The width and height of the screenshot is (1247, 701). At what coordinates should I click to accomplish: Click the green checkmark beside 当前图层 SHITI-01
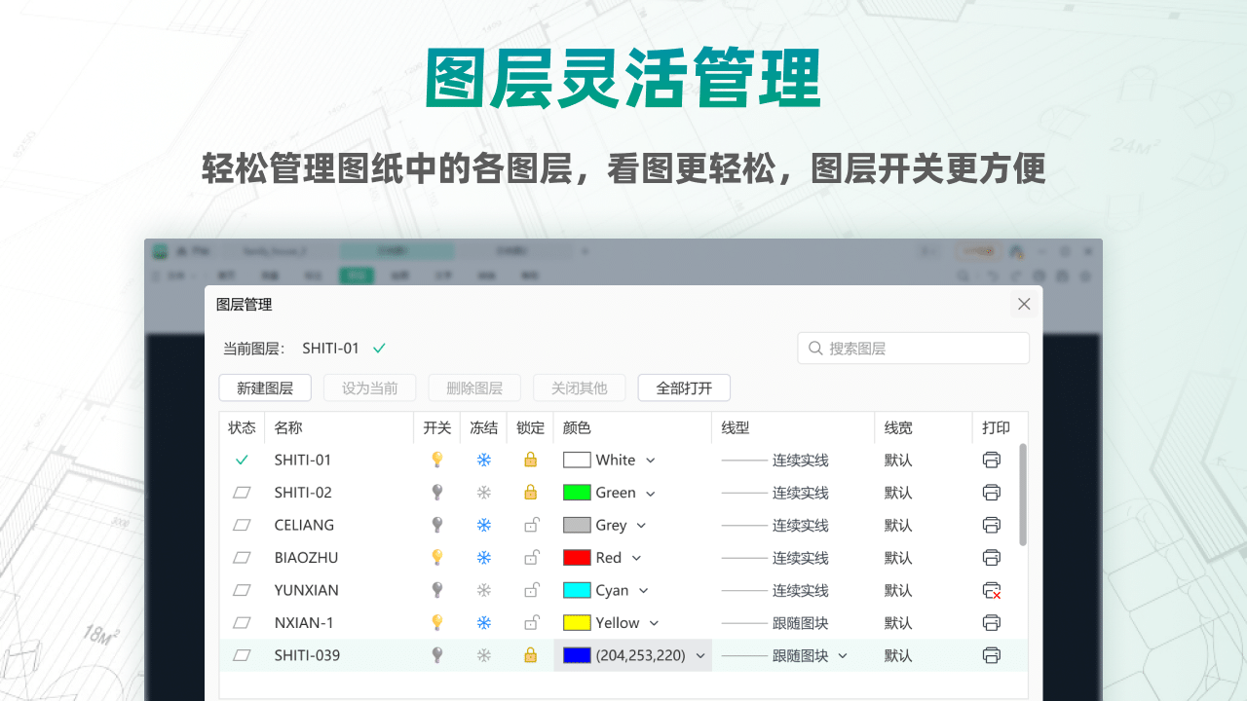pos(379,347)
